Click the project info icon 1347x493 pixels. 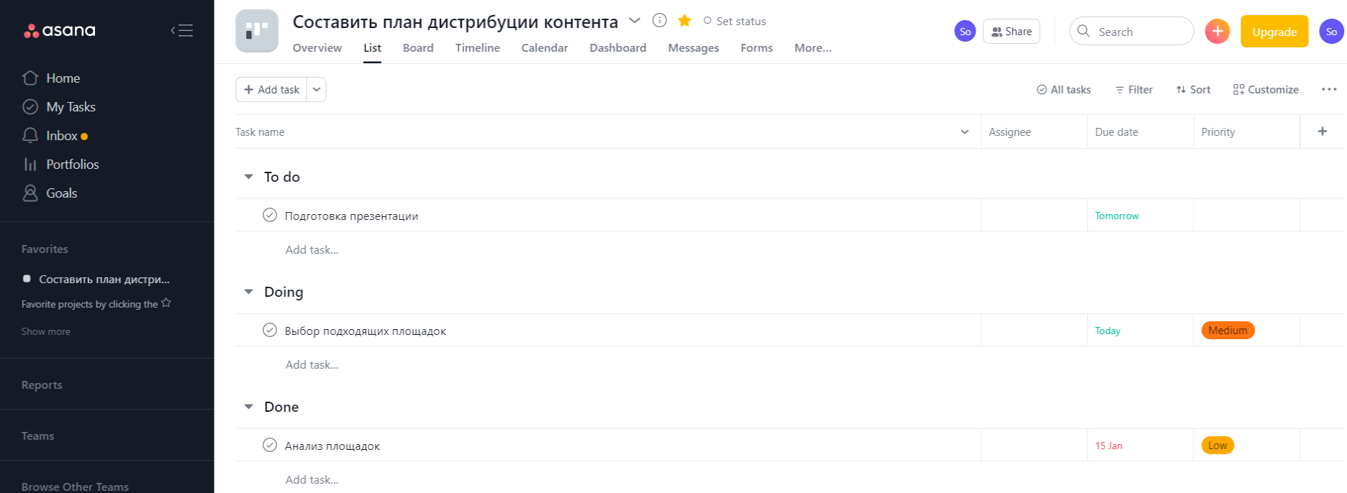(659, 21)
